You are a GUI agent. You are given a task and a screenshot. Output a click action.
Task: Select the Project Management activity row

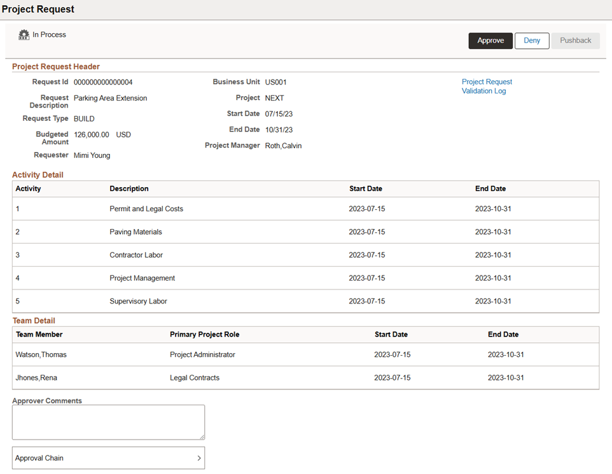(x=142, y=278)
